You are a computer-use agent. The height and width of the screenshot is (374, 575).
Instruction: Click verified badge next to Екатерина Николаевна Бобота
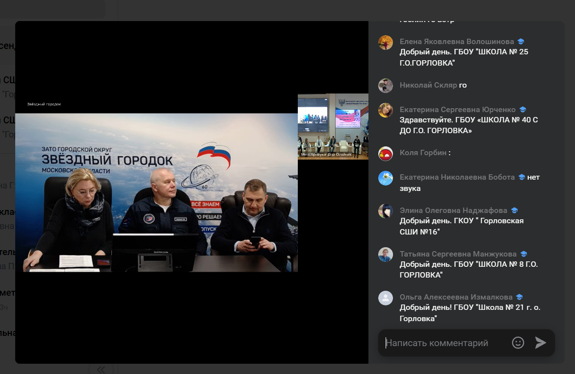[522, 178]
